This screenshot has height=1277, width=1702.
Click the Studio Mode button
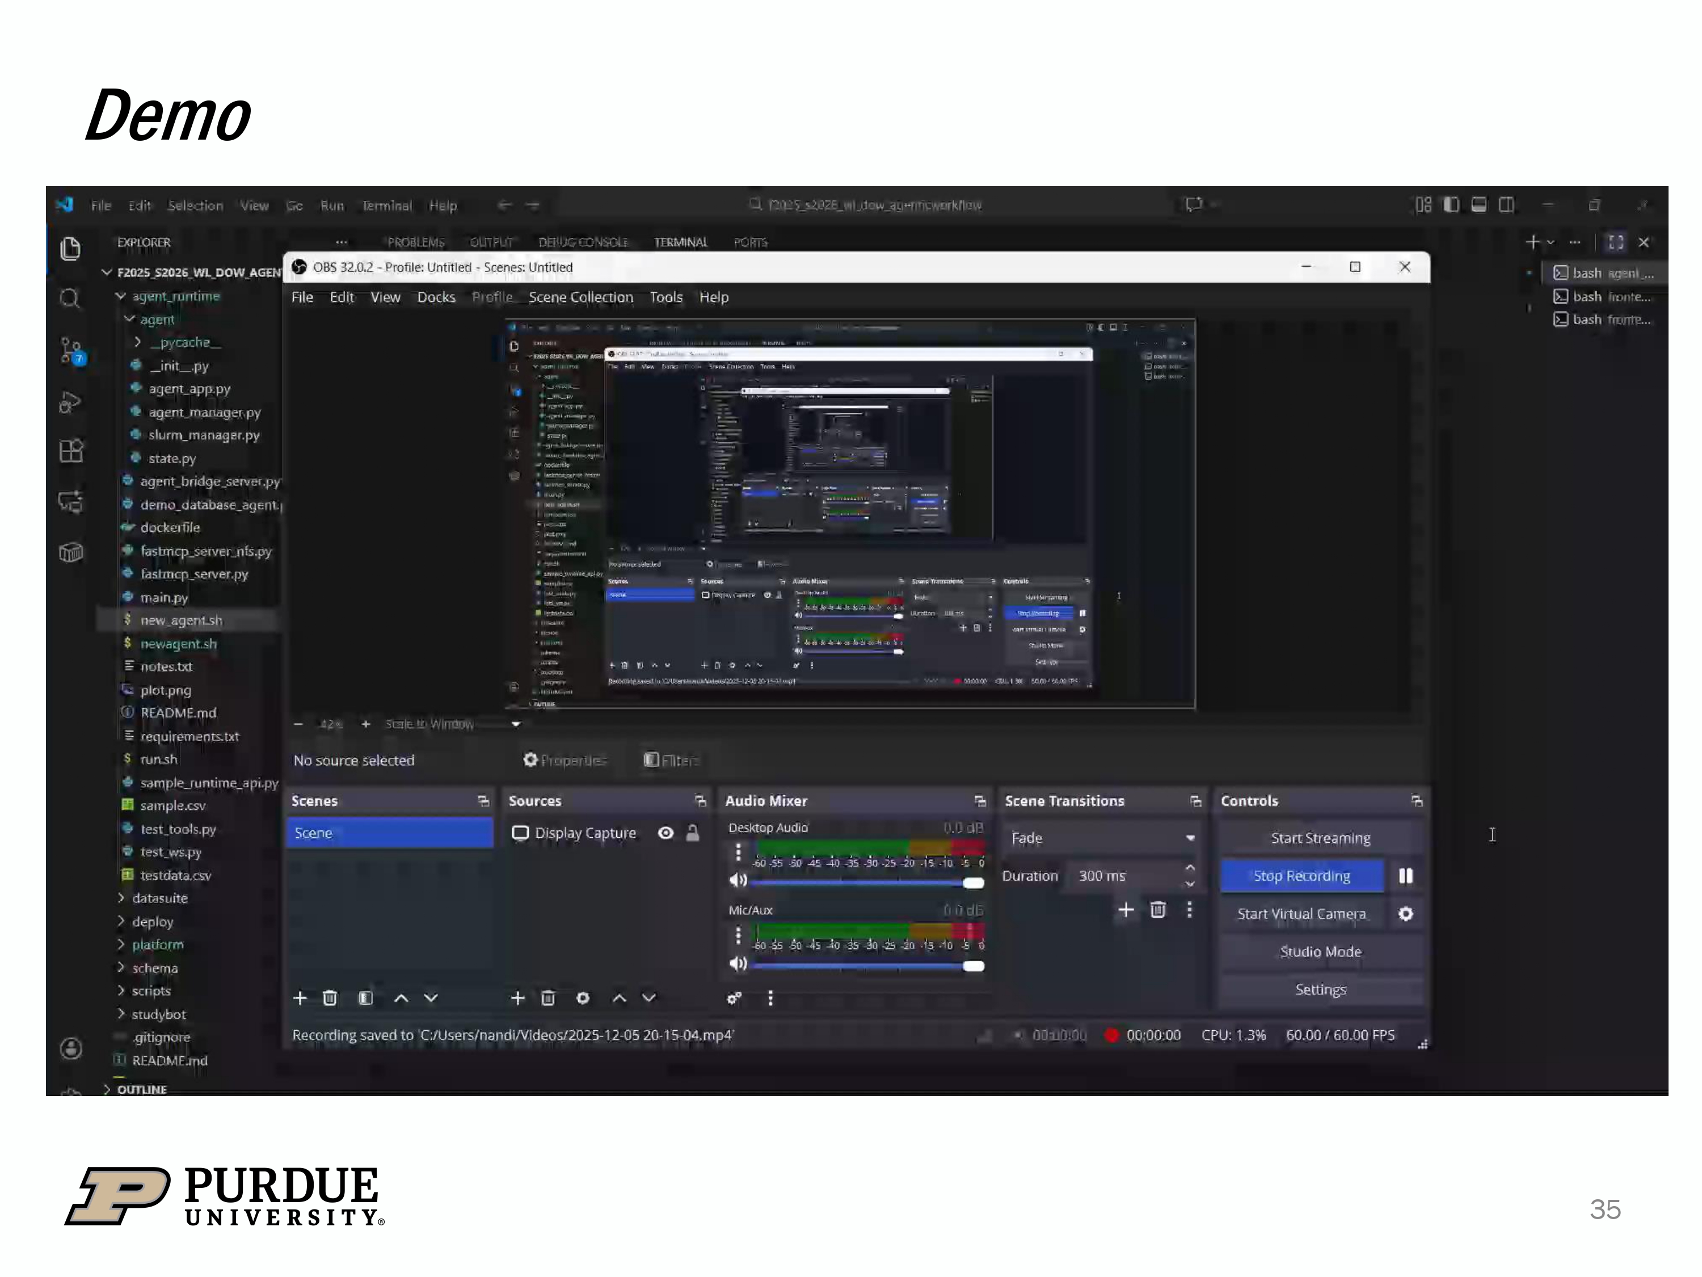[1320, 951]
